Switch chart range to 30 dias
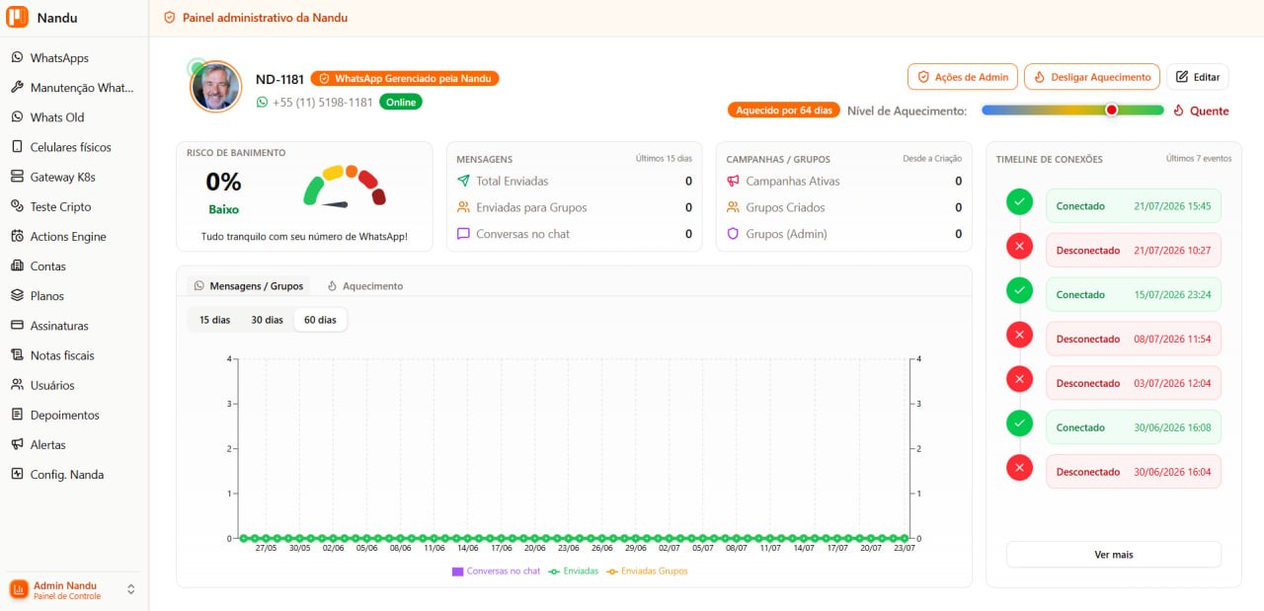Screen dimensions: 1264x611 point(267,320)
